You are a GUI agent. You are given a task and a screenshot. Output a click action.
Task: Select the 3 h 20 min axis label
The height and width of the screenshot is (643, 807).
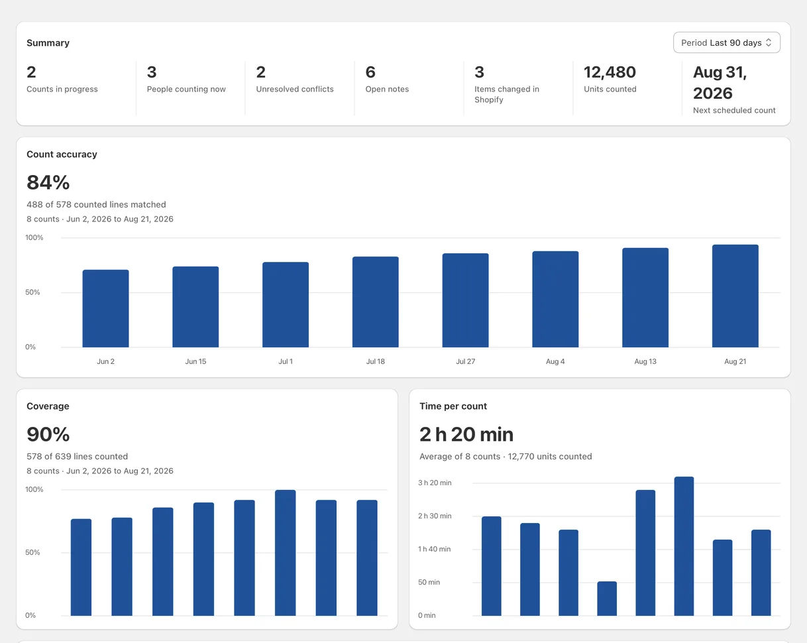pyautogui.click(x=435, y=483)
